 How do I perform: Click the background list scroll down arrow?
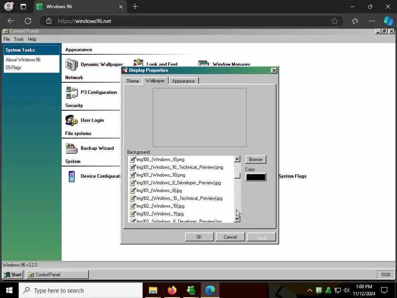237,219
